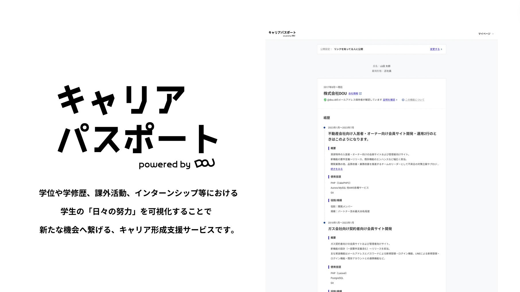Select the timeline dot for 2018年1月〜2023年1月
Viewport: 520px width, 292px height.
(325, 223)
